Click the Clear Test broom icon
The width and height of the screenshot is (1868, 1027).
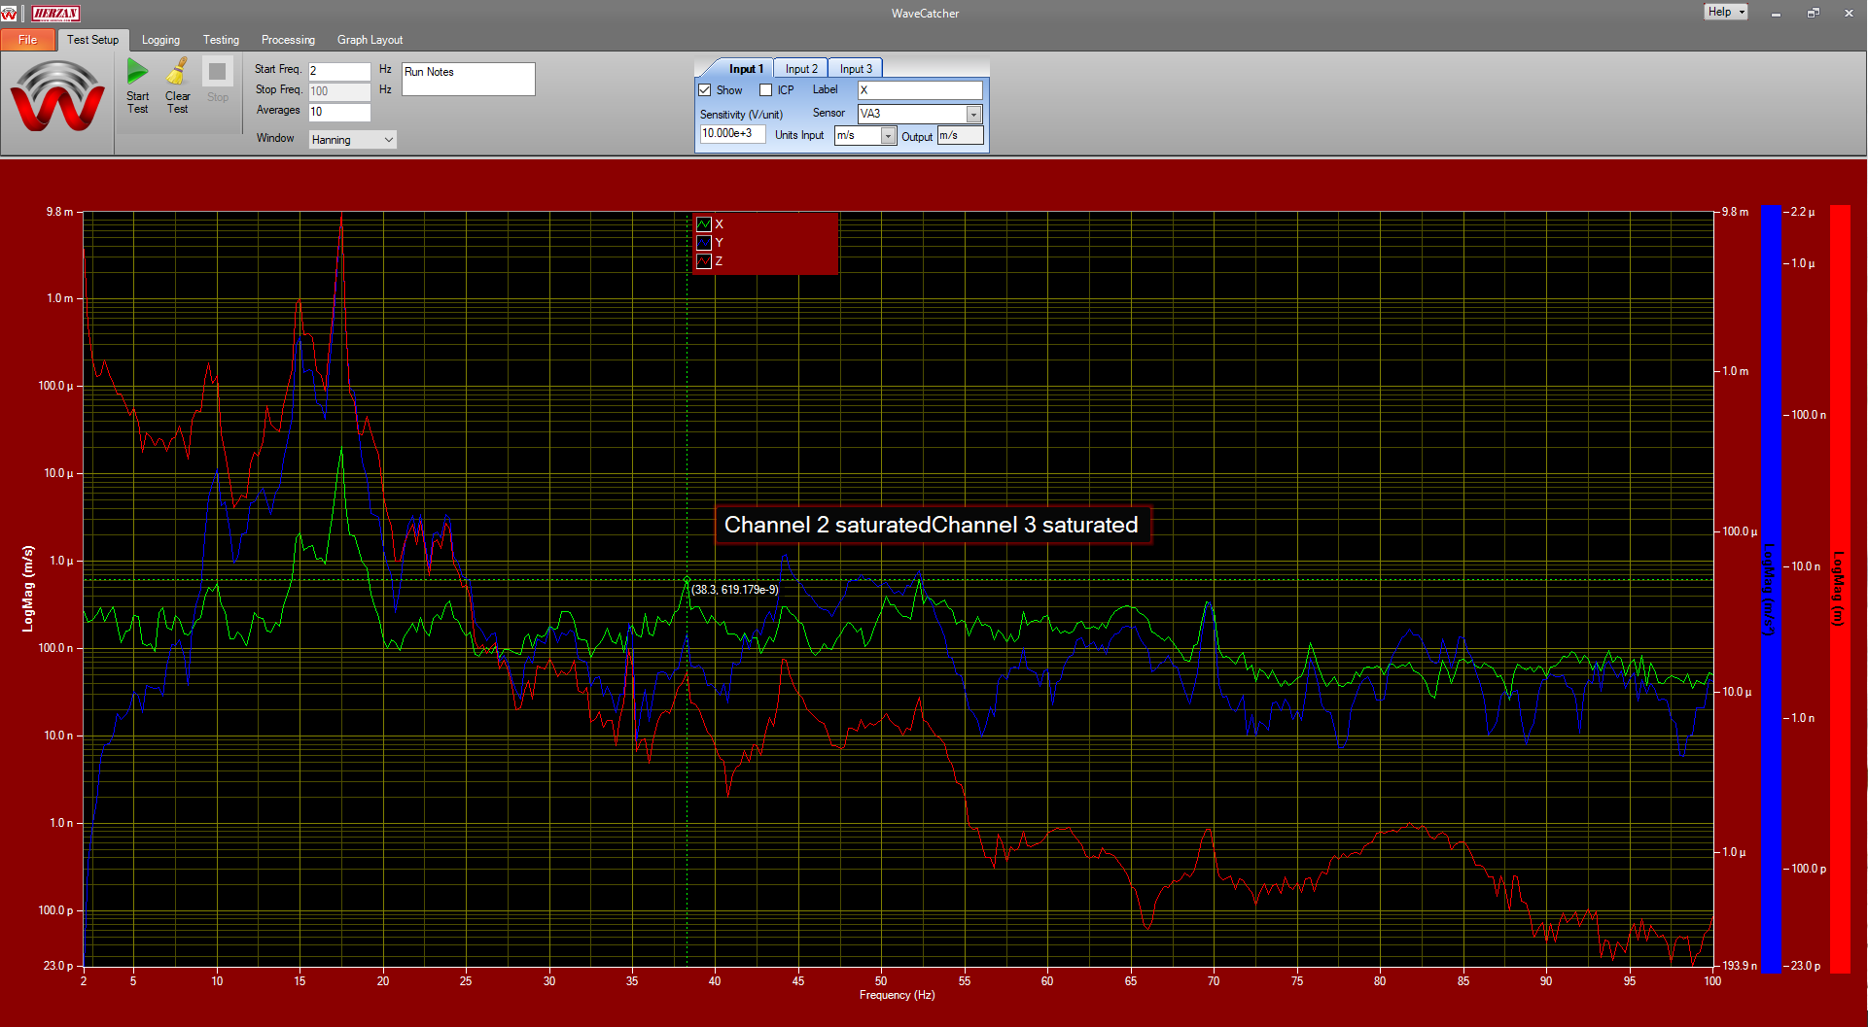[177, 72]
